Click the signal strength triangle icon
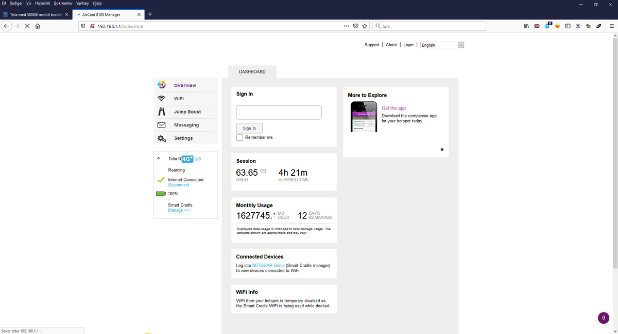618x334 pixels. (159, 159)
